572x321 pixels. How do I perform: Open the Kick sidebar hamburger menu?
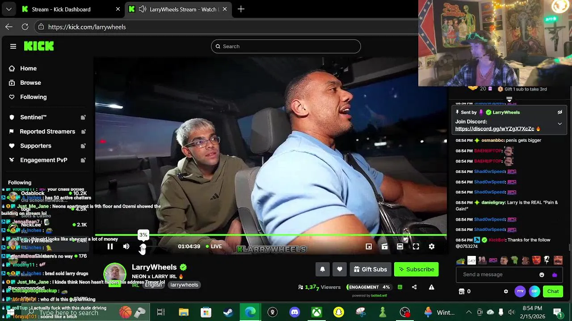point(13,46)
